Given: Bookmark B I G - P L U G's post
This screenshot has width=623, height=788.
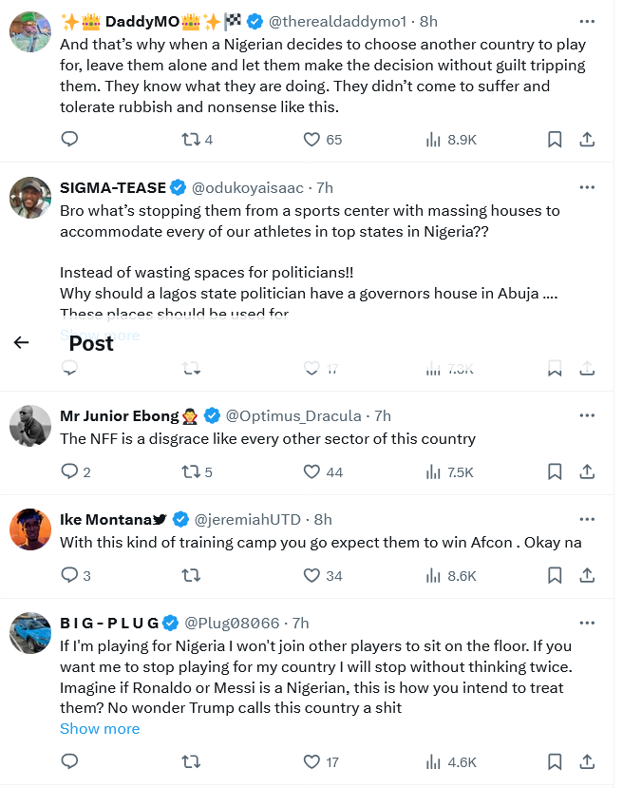Looking at the screenshot, I should click(555, 761).
